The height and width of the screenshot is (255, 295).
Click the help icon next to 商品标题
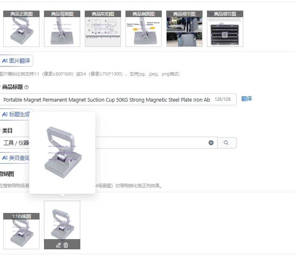[26, 87]
